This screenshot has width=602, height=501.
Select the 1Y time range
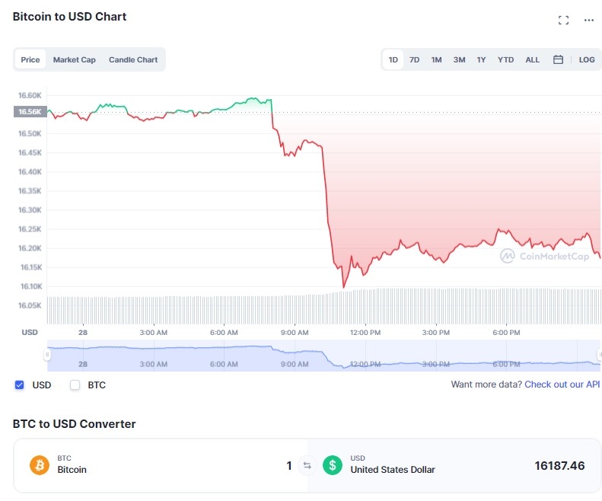(x=481, y=59)
